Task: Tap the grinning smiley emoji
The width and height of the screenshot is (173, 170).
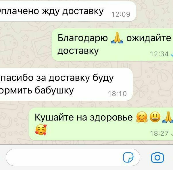Action: coord(155,117)
